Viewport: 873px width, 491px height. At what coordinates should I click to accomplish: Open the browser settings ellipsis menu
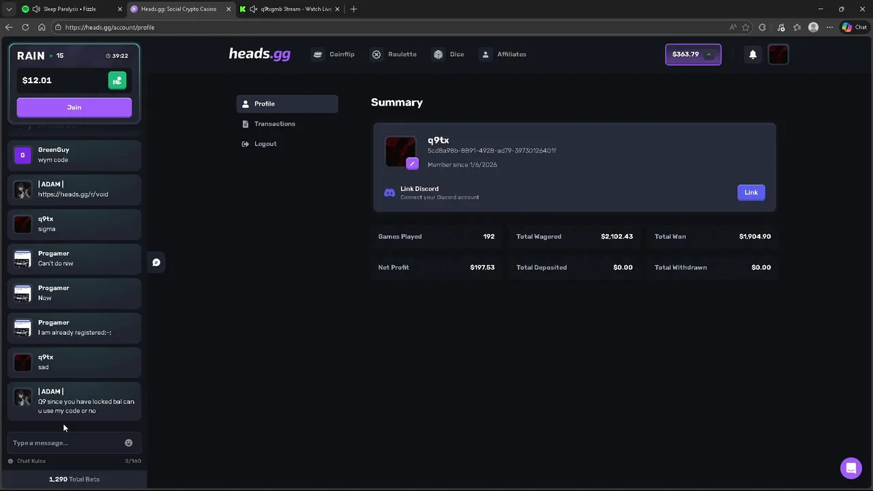[830, 27]
